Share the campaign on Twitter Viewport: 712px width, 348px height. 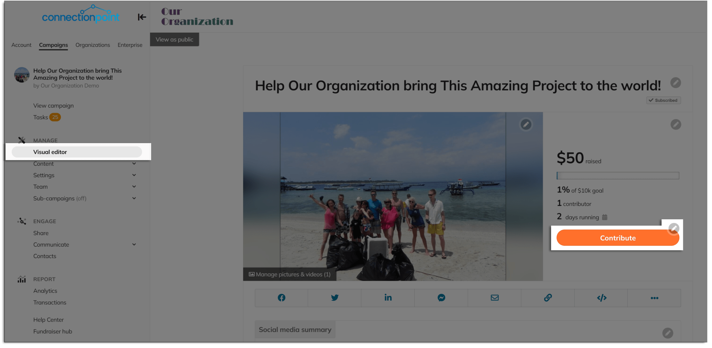tap(334, 298)
